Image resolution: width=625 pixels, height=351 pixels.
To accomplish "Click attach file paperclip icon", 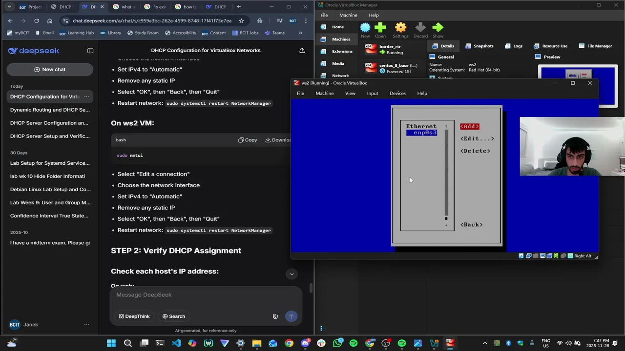I will click(x=275, y=316).
